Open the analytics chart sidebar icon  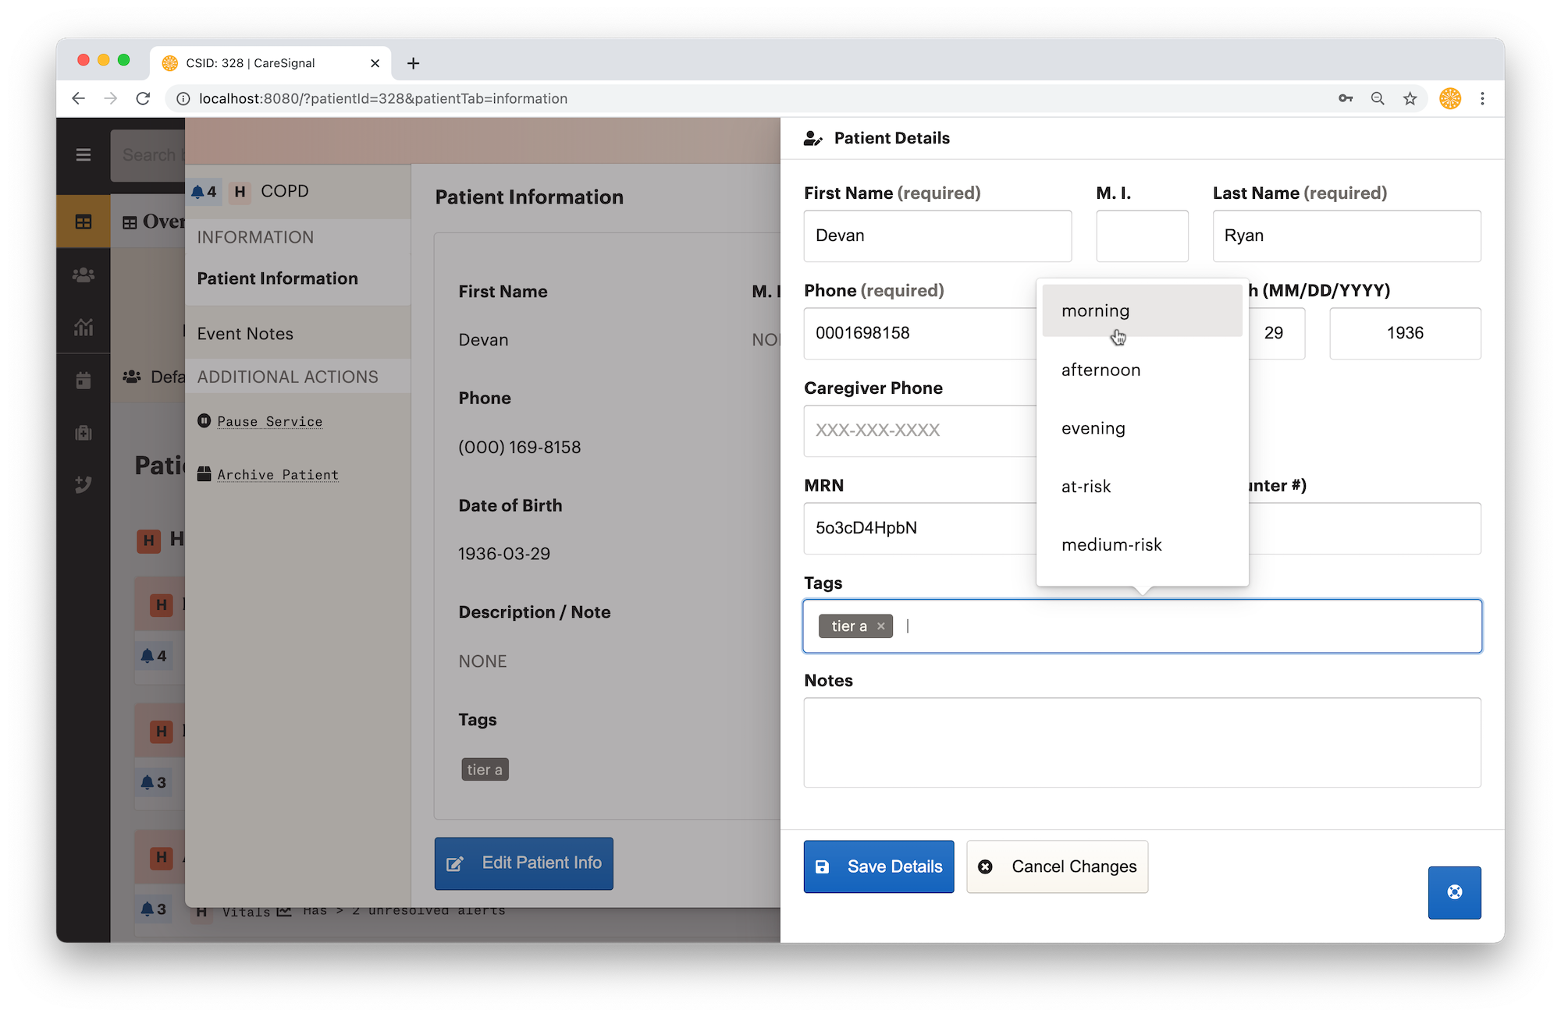84,328
